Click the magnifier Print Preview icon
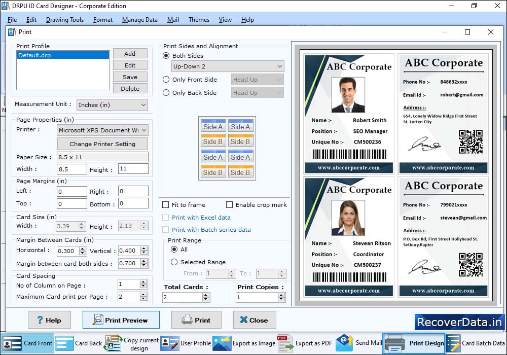 [x=98, y=319]
